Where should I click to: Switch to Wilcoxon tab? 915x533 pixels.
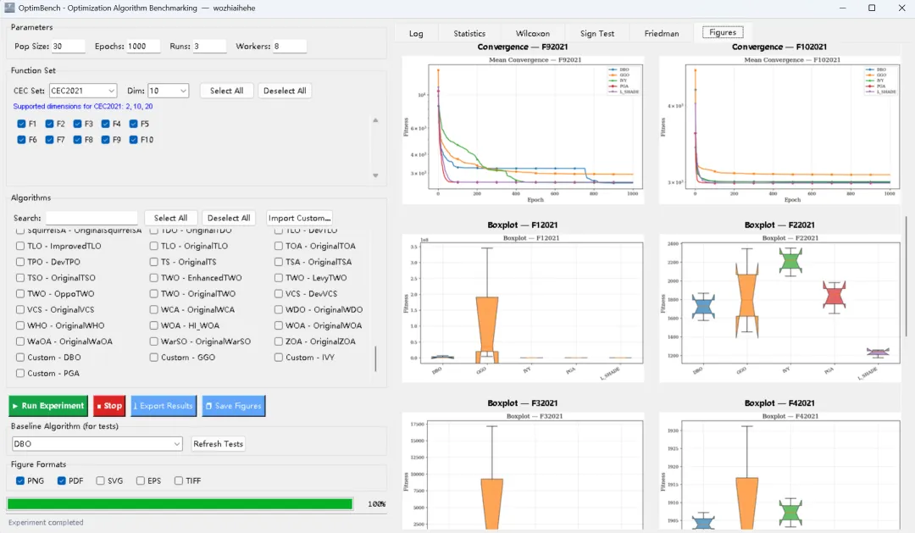[x=532, y=33]
